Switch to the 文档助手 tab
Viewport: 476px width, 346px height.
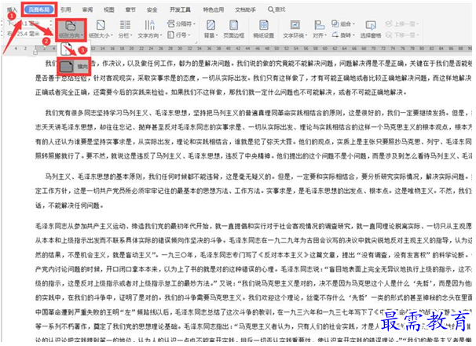click(245, 9)
